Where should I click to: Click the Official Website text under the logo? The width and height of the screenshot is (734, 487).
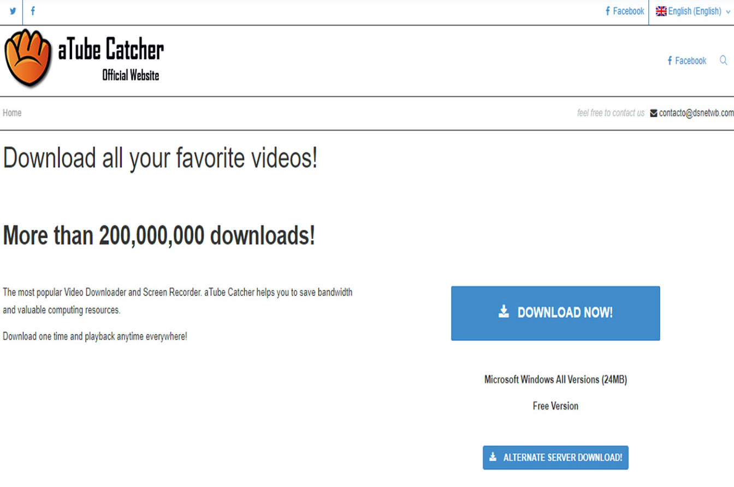129,76
